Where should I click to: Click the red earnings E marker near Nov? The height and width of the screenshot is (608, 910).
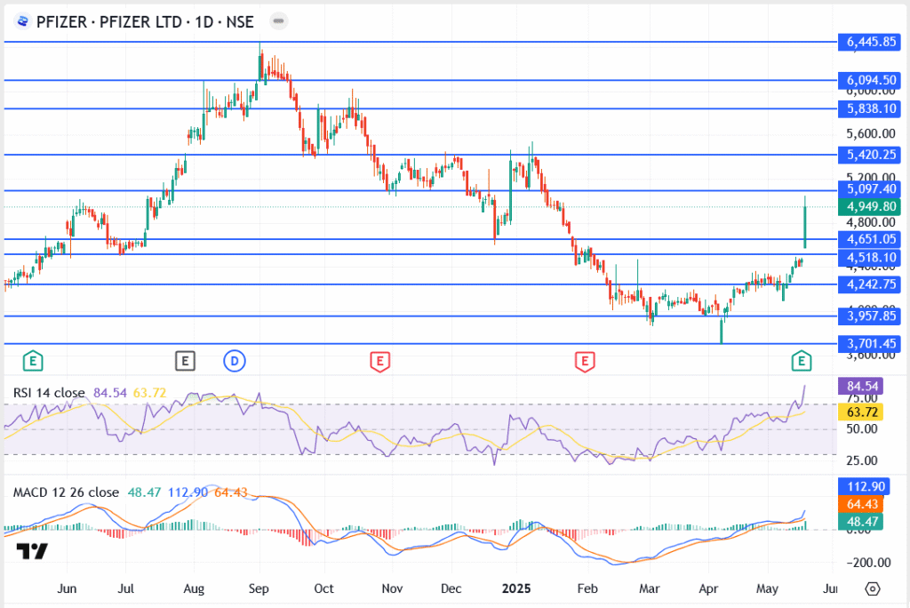(379, 361)
